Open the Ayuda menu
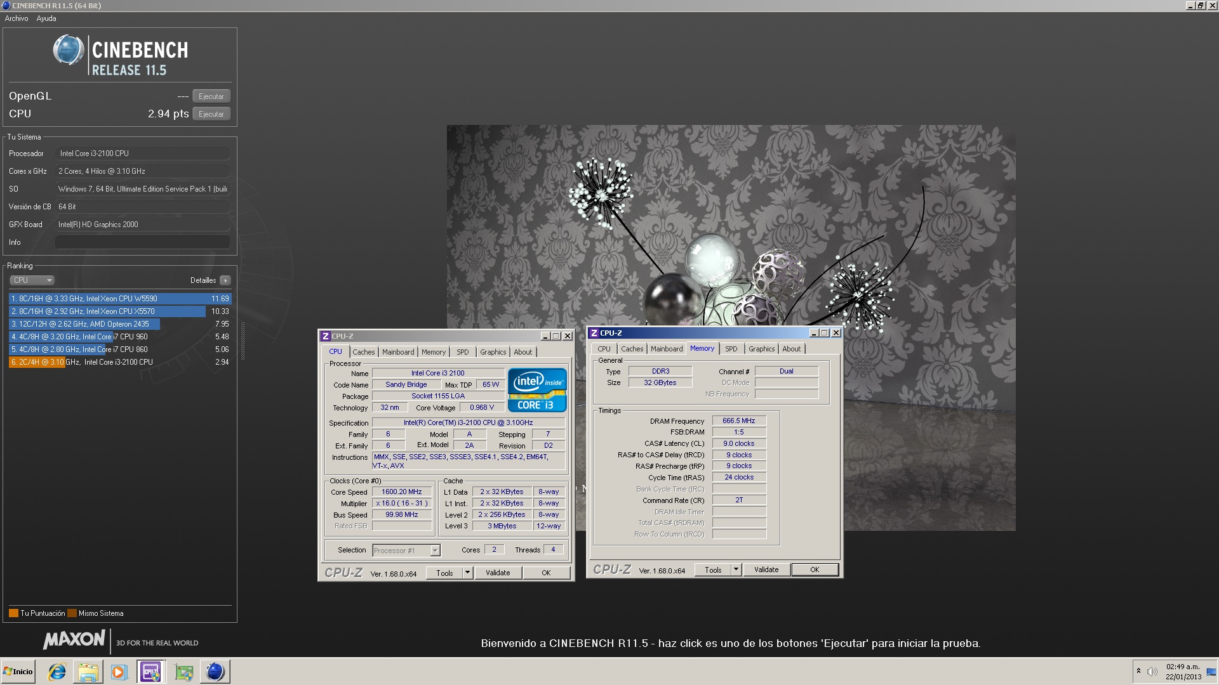The image size is (1219, 685). pyautogui.click(x=46, y=18)
